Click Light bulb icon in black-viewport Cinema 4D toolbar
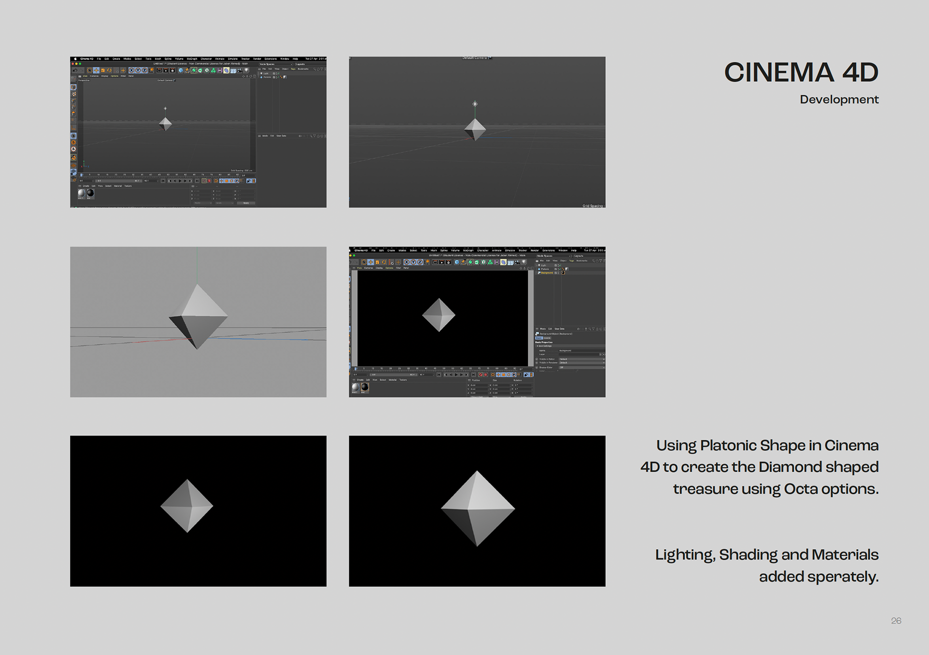 pyautogui.click(x=524, y=262)
